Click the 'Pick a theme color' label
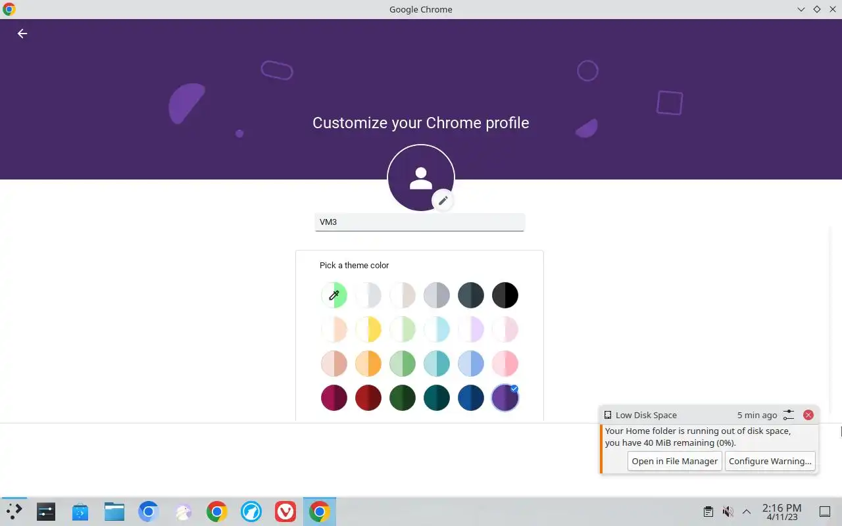This screenshot has width=842, height=526. click(354, 266)
